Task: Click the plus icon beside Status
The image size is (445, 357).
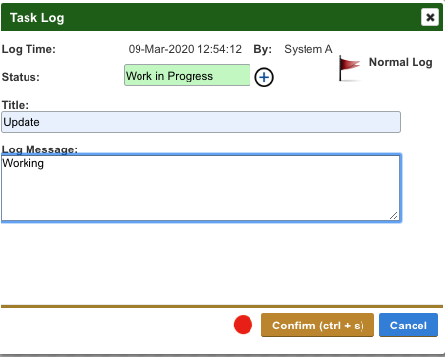Action: [x=264, y=77]
